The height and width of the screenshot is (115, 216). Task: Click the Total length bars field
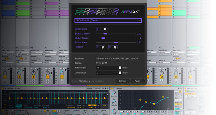109,68
